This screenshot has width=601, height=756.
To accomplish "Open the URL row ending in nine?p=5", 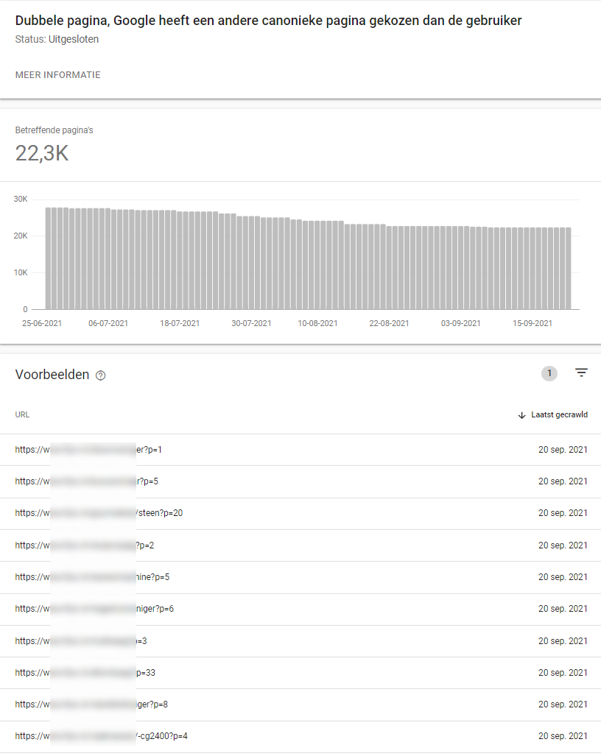I will [300, 577].
